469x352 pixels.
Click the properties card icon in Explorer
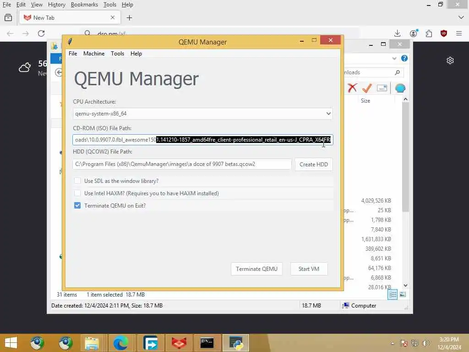382,88
